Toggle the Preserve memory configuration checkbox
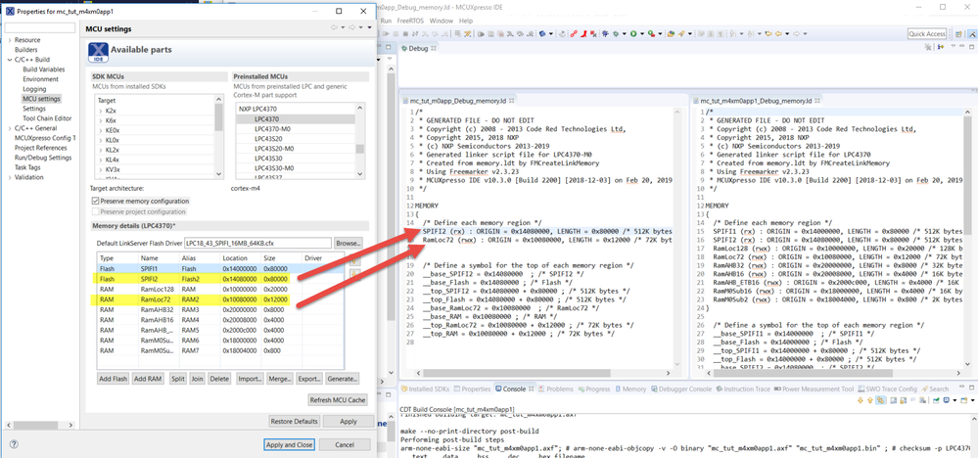This screenshot has height=458, width=978. (x=95, y=202)
